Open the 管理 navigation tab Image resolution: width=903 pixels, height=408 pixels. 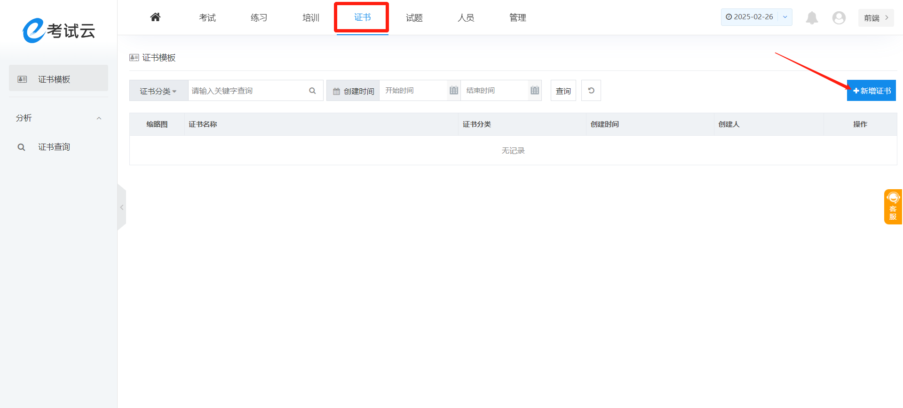(517, 18)
